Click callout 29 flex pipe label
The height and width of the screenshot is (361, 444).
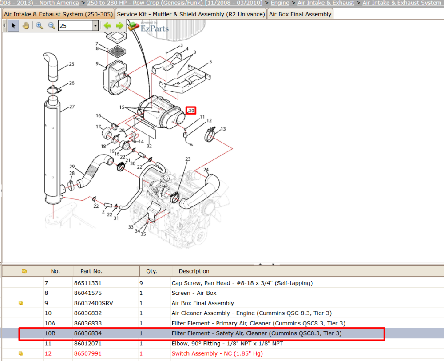[72, 167]
